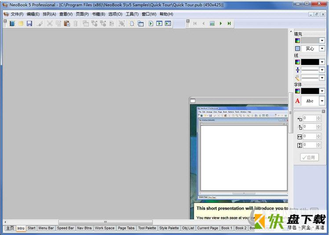This screenshot has width=329, height=235.
Task: Open the 书籍(B) menu
Action: 99,14
